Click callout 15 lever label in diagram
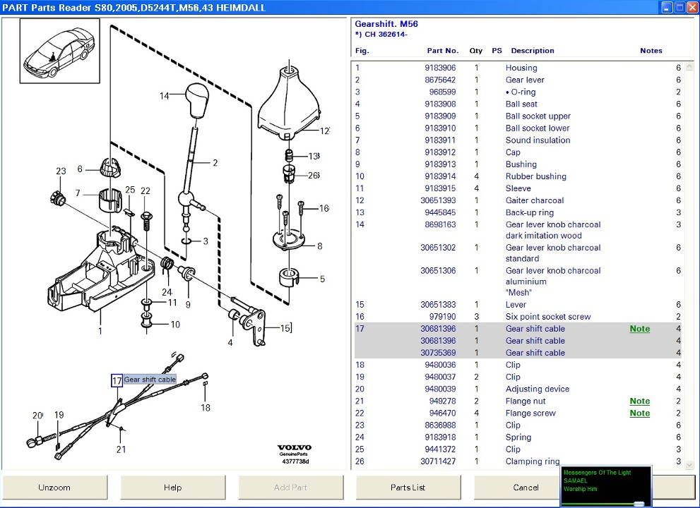The width and height of the screenshot is (700, 508). coord(285,328)
